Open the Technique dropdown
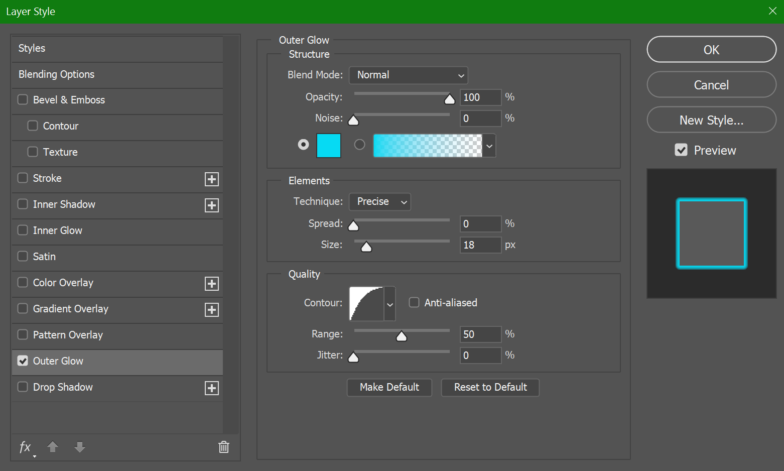Screen dimensions: 784x471 (x=380, y=202)
